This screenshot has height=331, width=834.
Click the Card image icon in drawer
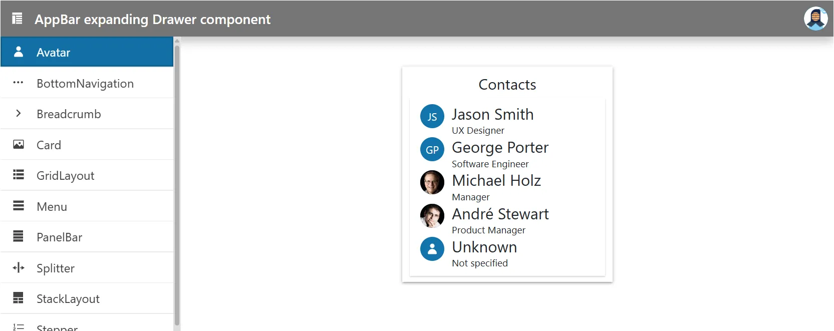pos(19,145)
